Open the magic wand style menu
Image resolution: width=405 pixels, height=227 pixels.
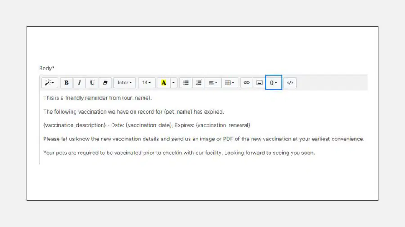click(x=49, y=83)
